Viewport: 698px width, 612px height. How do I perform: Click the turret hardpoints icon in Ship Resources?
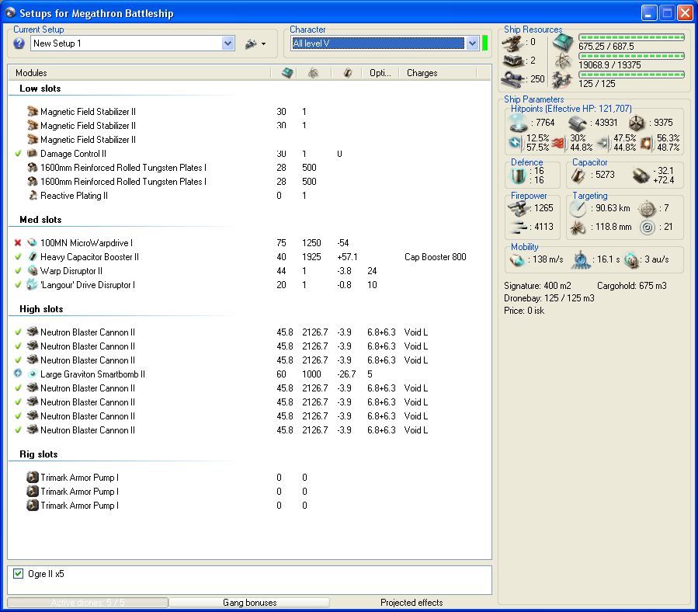(512, 43)
